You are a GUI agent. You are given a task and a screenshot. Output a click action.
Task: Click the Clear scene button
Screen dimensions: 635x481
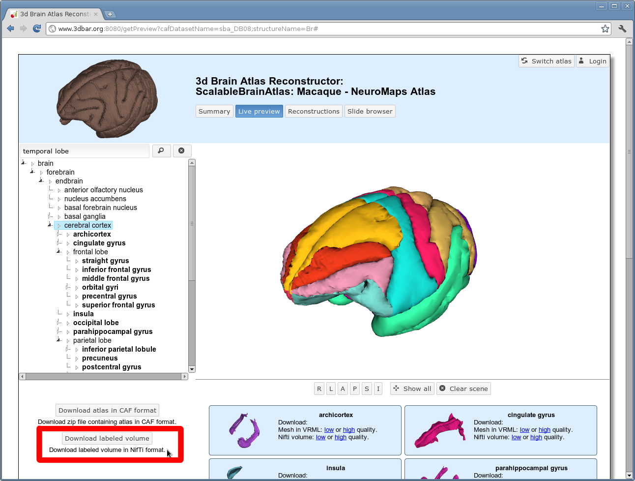tap(463, 389)
